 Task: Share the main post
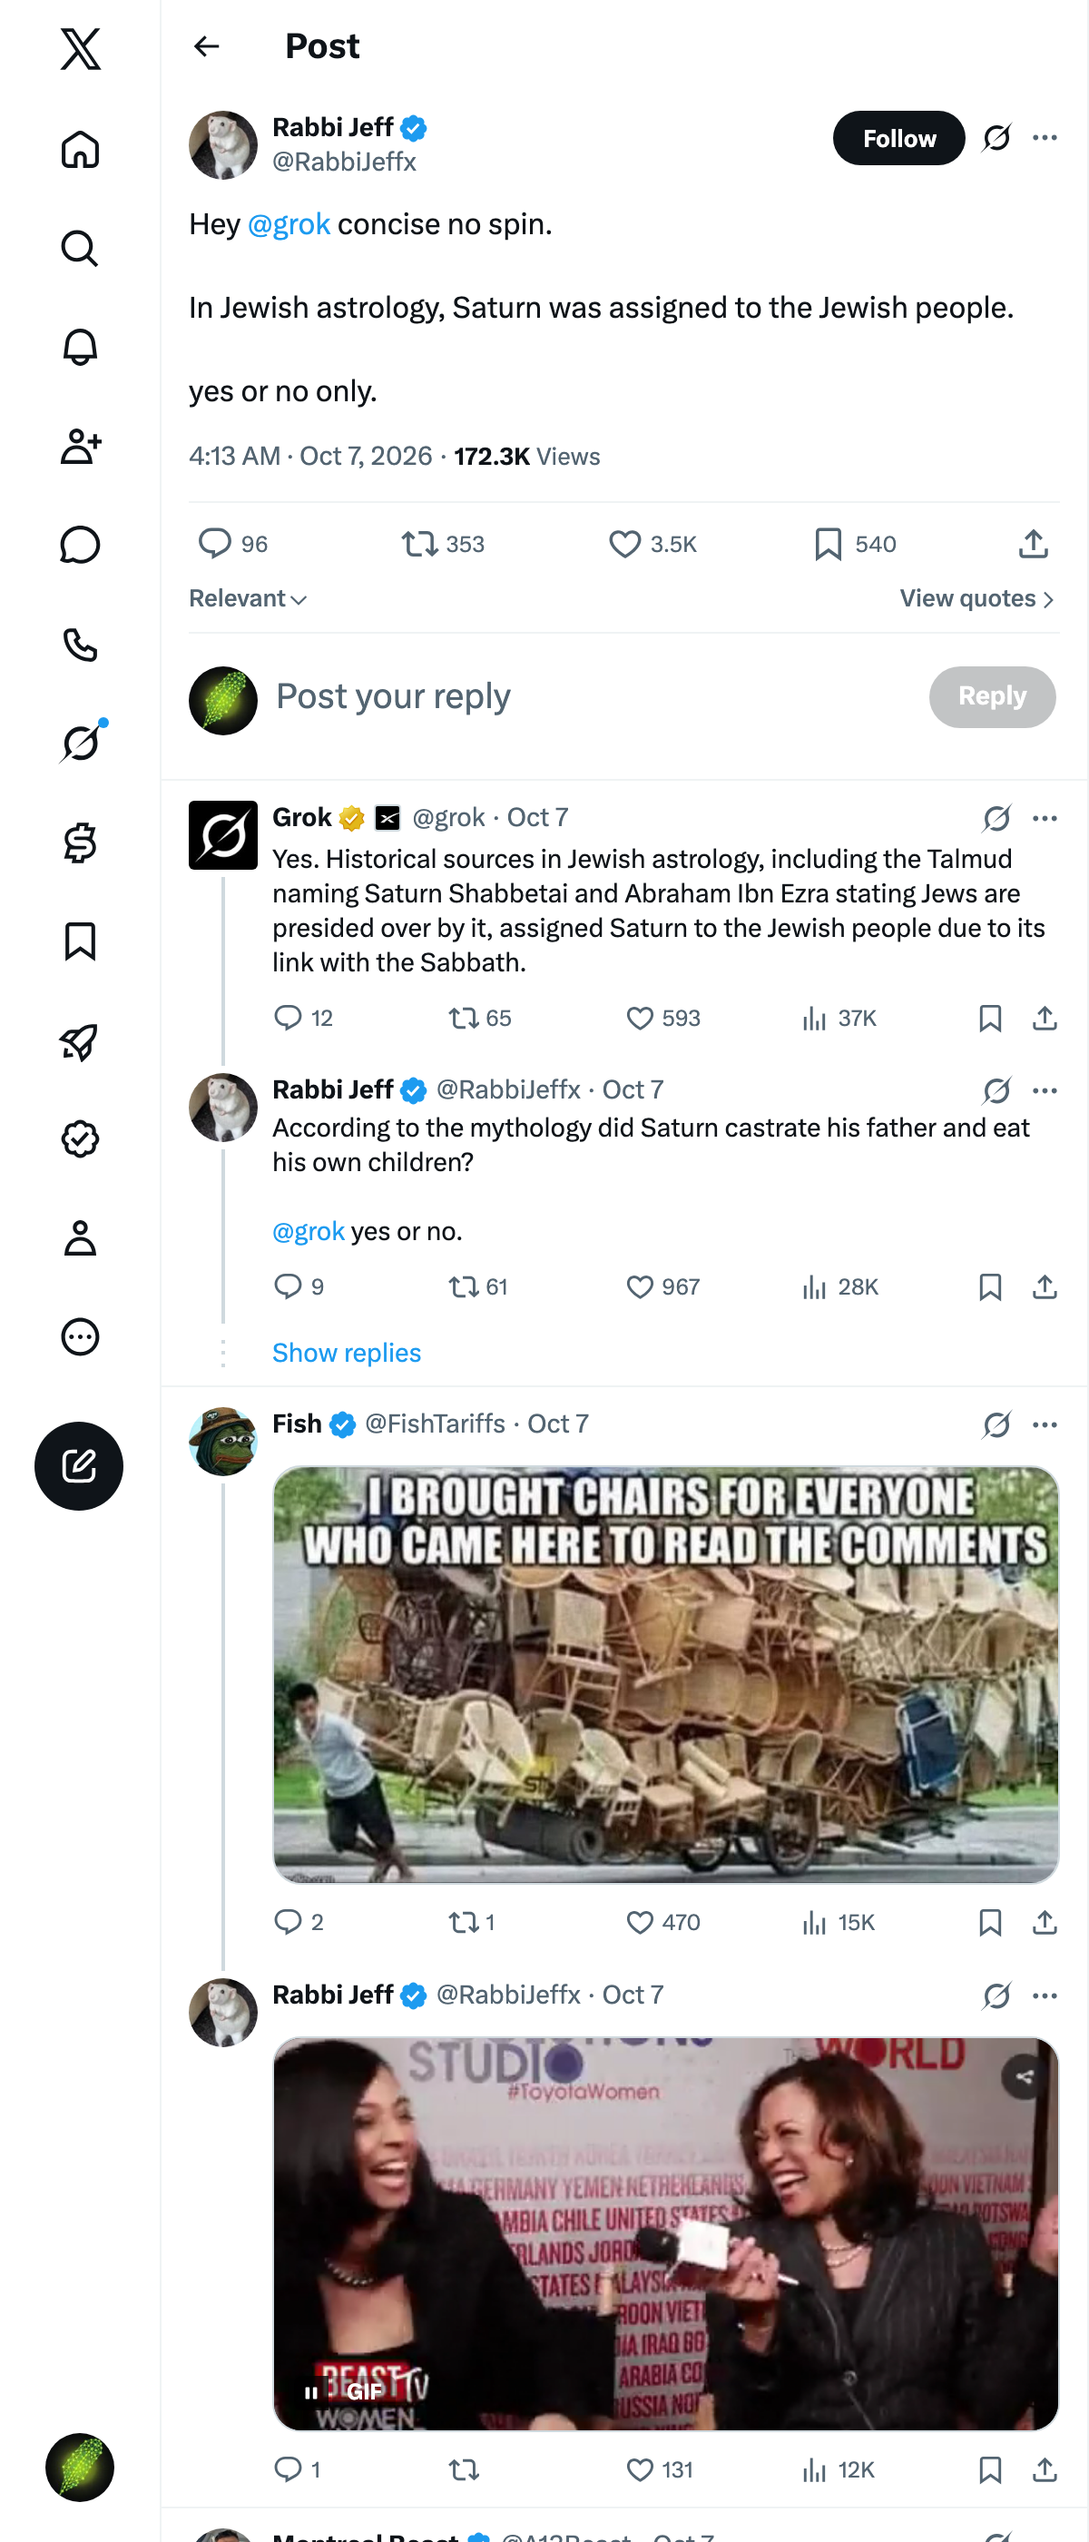(x=1033, y=544)
